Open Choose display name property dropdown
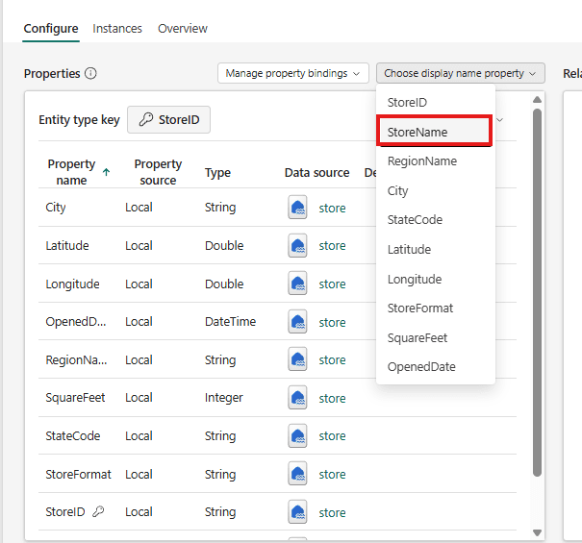The height and width of the screenshot is (543, 582). (x=460, y=73)
